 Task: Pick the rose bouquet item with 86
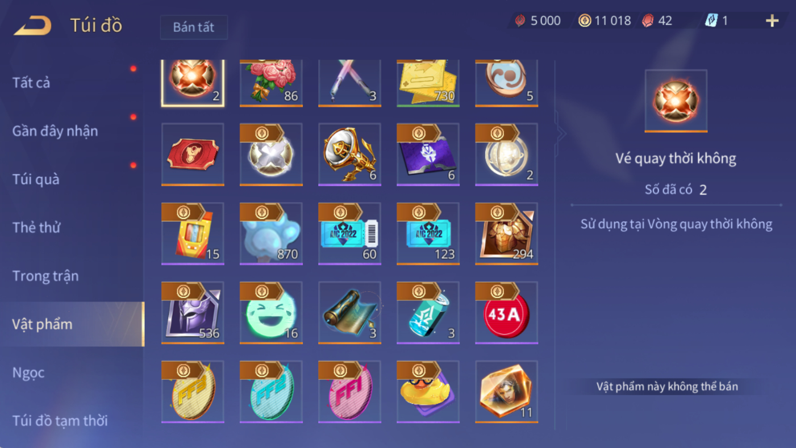tap(271, 83)
